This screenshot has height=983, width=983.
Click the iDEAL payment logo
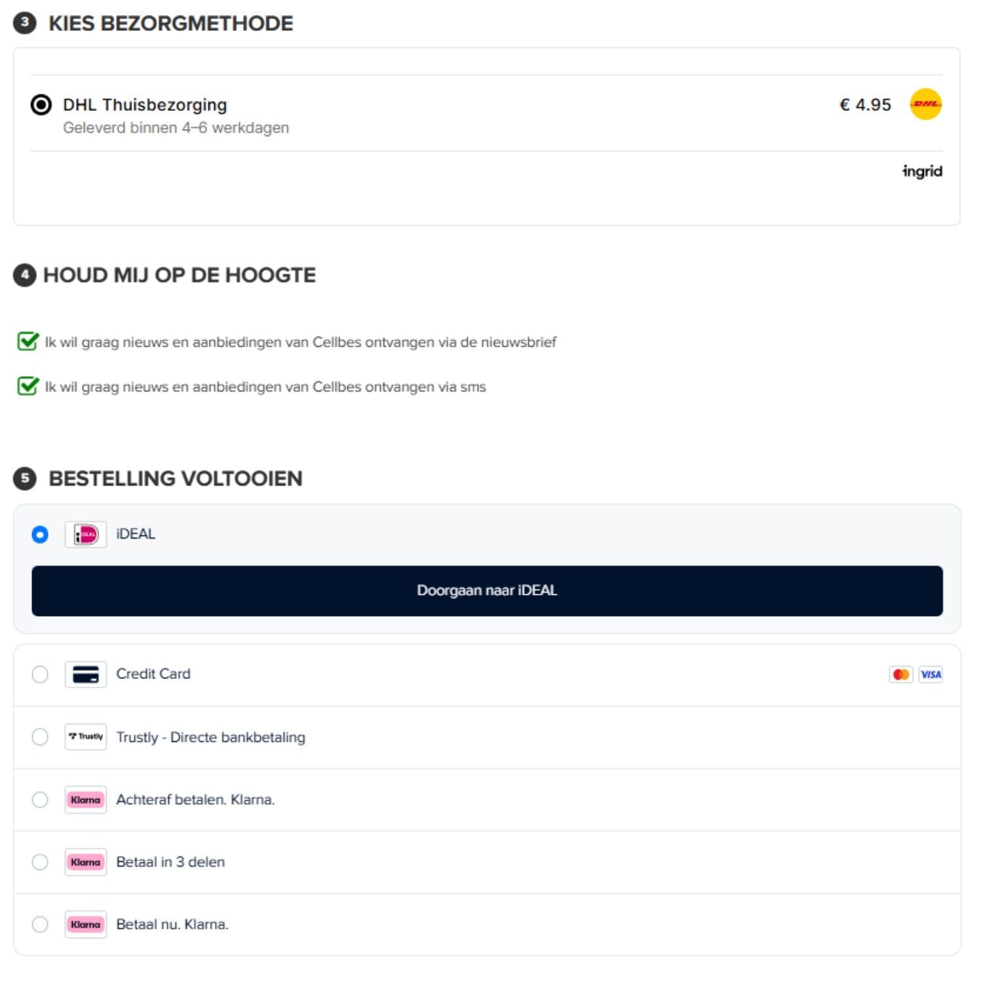pos(86,535)
